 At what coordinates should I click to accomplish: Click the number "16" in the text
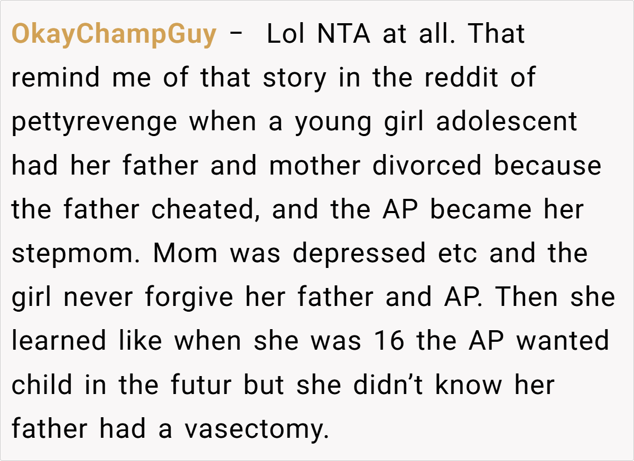click(390, 341)
